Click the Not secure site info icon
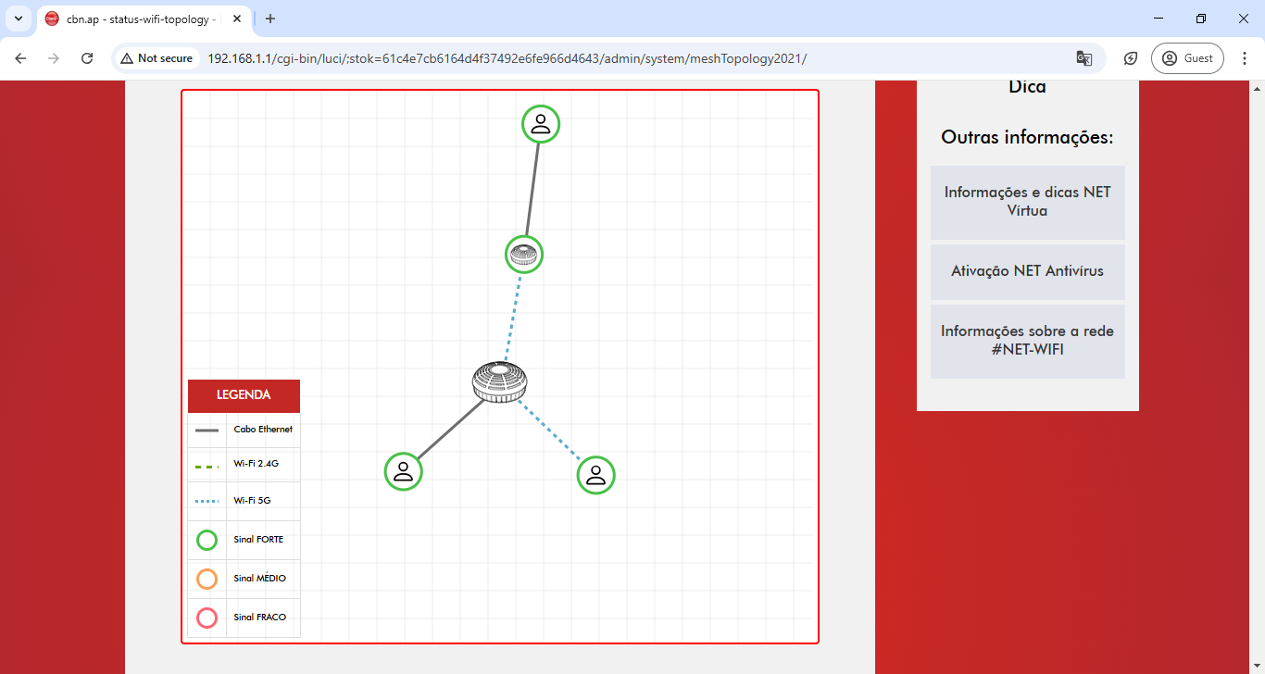This screenshot has width=1265, height=674. [157, 58]
